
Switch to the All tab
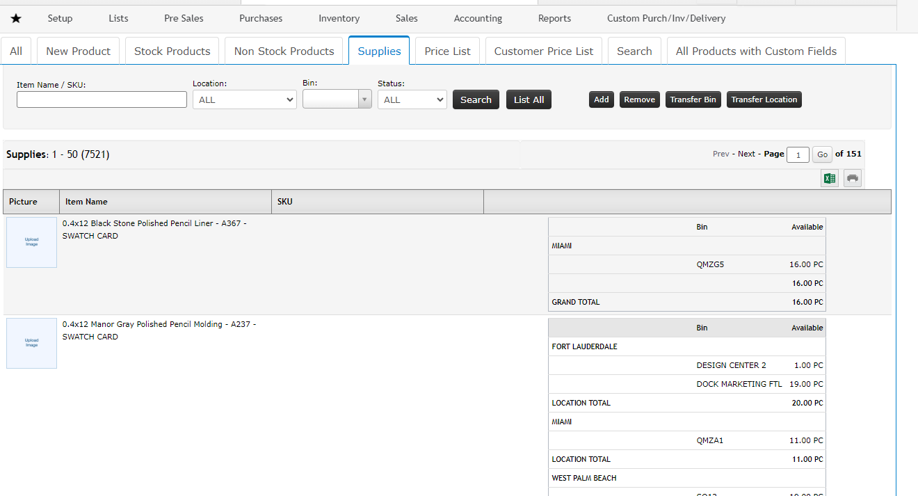click(16, 51)
